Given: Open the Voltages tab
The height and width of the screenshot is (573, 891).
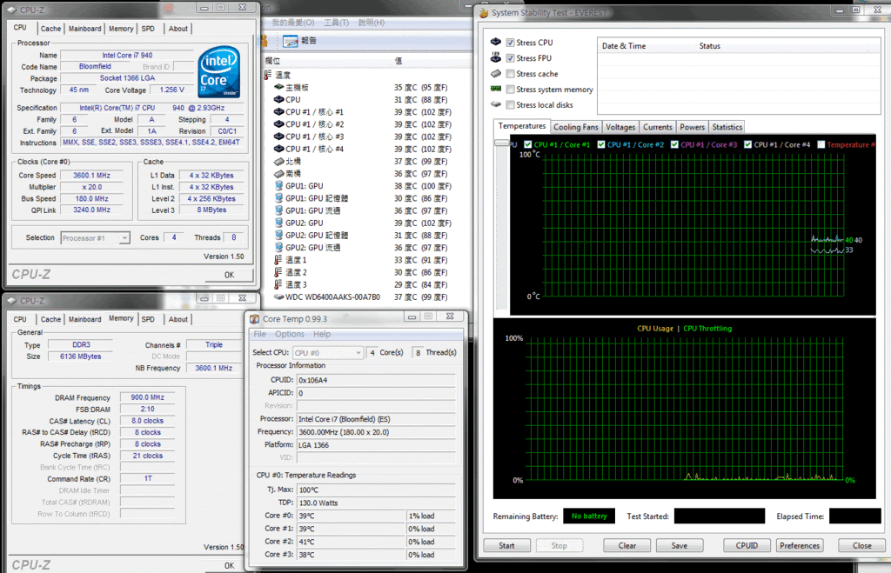Looking at the screenshot, I should tap(620, 127).
